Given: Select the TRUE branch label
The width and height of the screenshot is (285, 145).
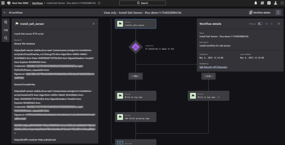Looking at the screenshot, I should tap(136, 76).
